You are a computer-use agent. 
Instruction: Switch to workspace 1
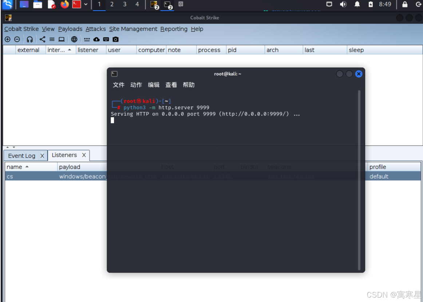[x=99, y=4]
